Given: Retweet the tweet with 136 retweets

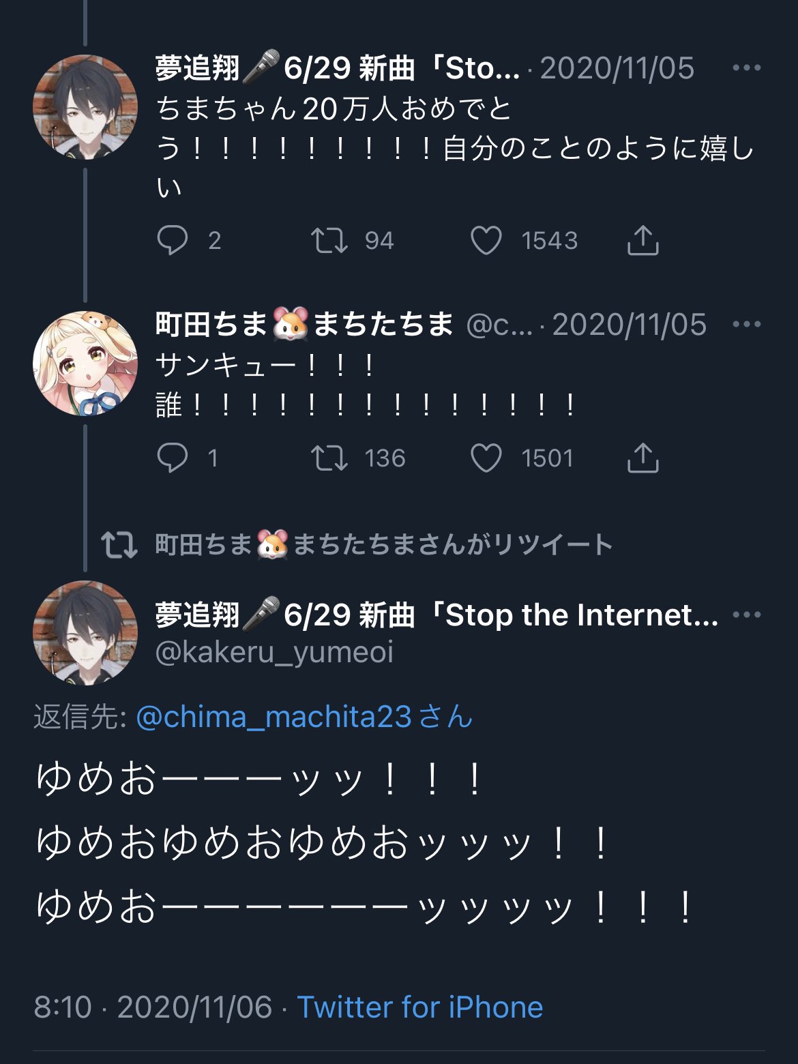Looking at the screenshot, I should point(329,458).
